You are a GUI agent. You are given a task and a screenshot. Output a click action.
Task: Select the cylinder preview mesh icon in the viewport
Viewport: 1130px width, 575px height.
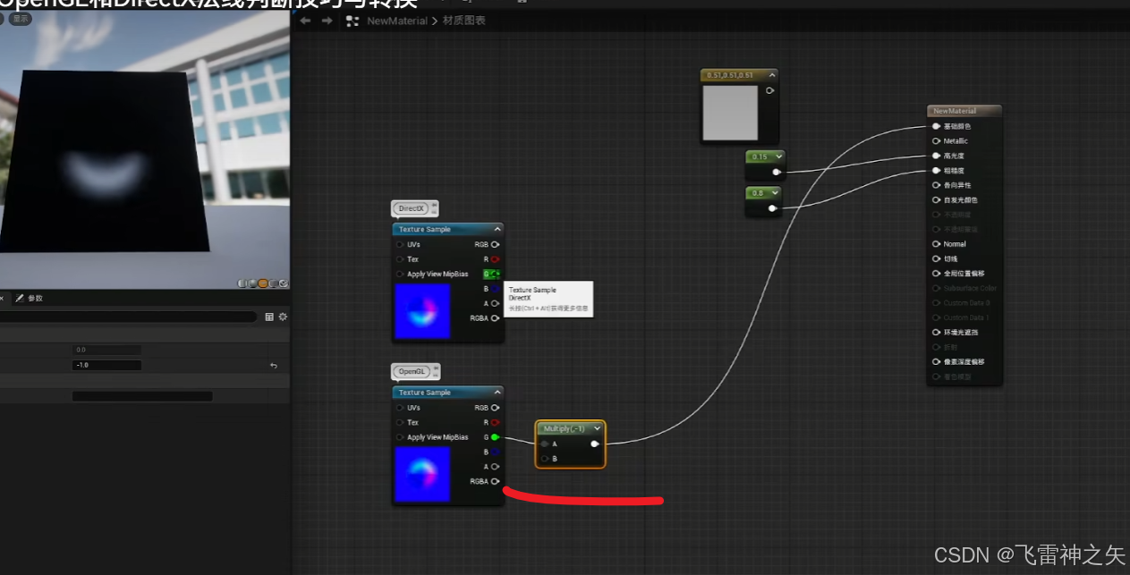(x=242, y=283)
